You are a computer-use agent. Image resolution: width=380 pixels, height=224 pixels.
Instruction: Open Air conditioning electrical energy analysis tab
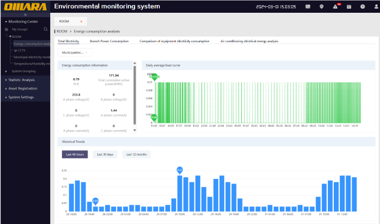[x=249, y=41]
